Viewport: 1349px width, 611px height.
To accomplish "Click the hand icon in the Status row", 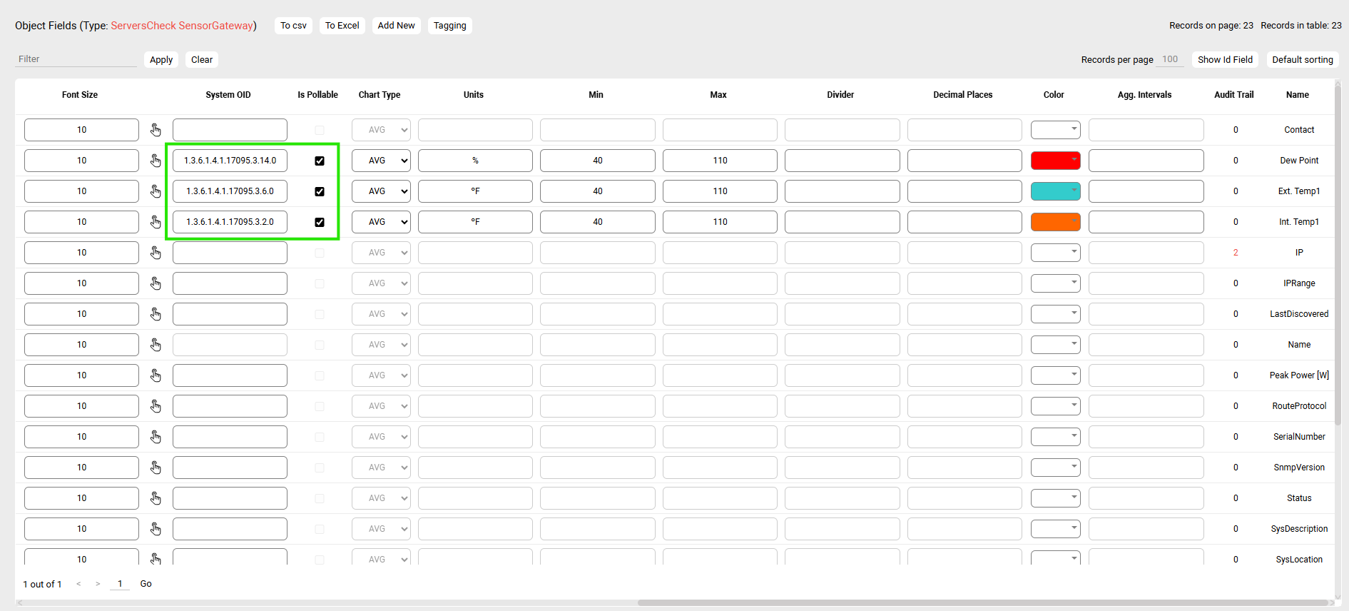I will click(156, 498).
